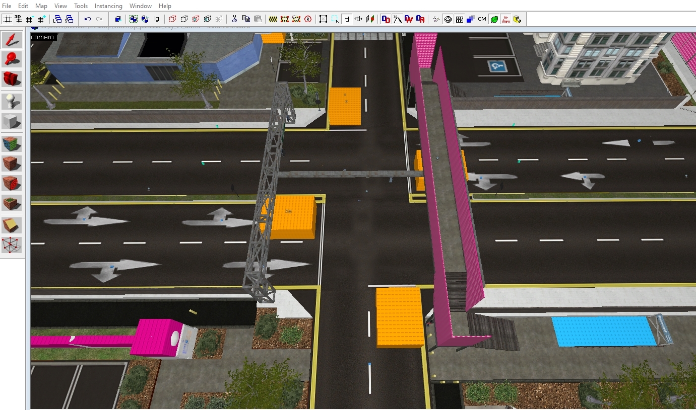Select the Toggle Texture Application tool
Viewport: 696px width, 410px height.
click(12, 144)
